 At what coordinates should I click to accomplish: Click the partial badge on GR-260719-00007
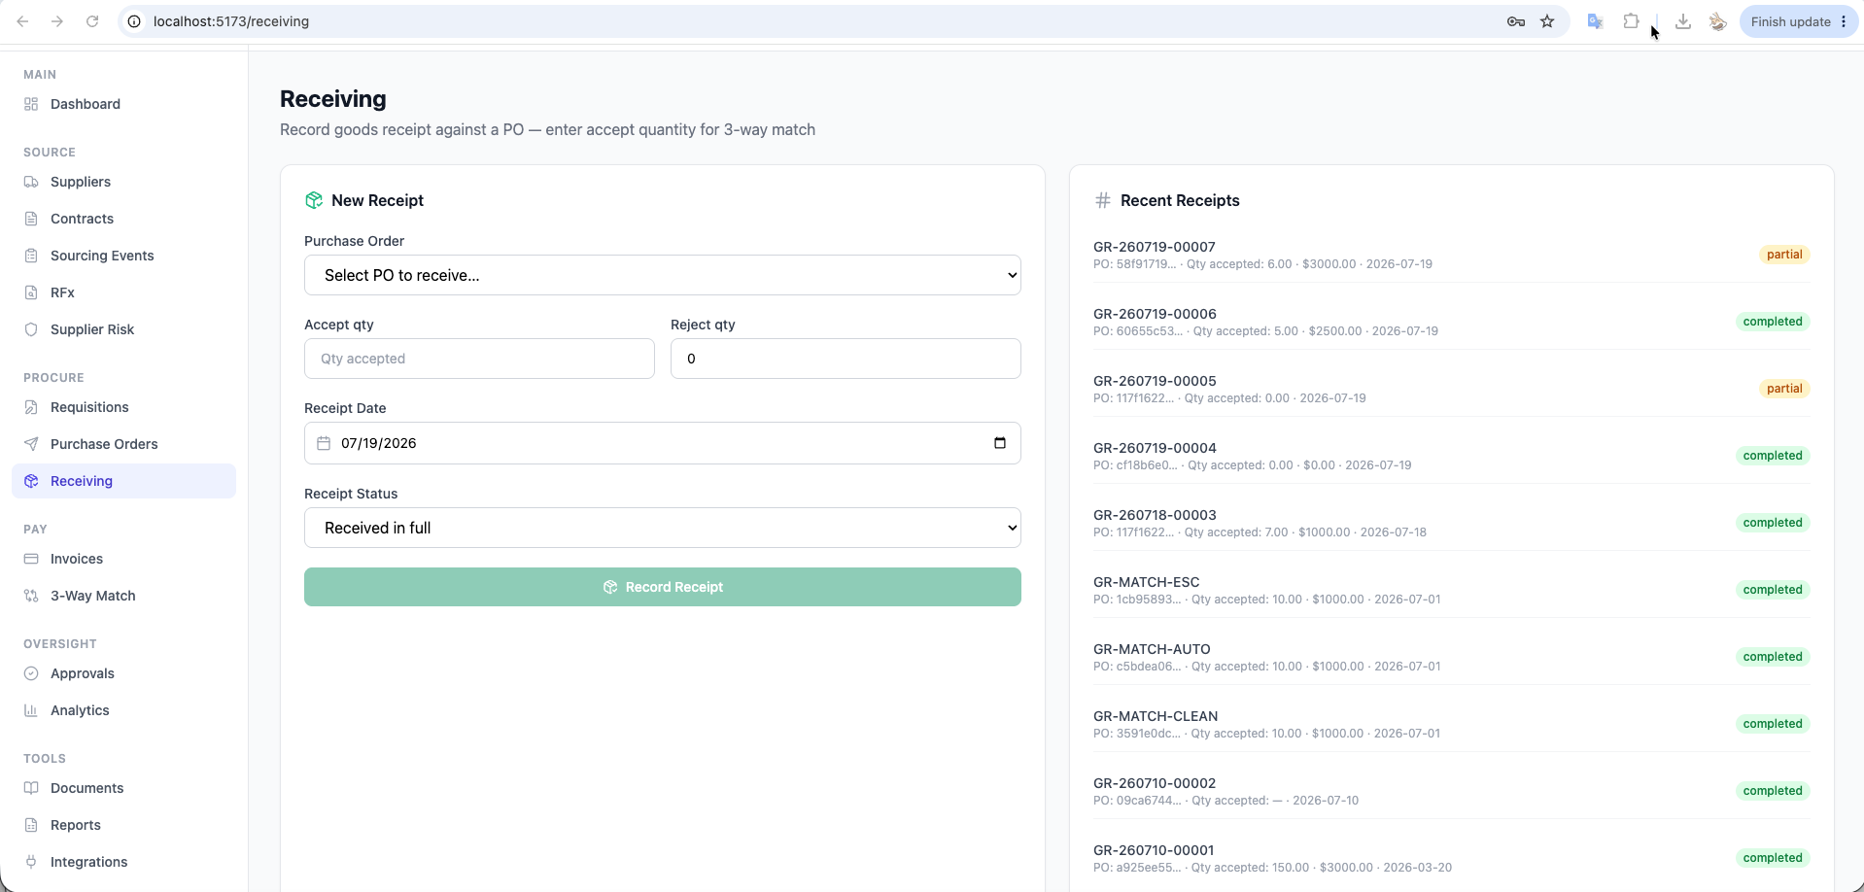[x=1784, y=255]
